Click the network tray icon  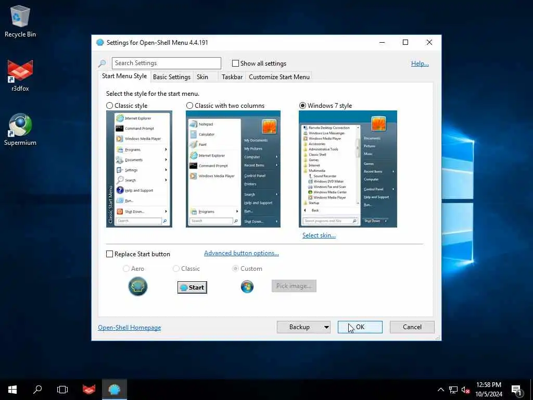(453, 390)
